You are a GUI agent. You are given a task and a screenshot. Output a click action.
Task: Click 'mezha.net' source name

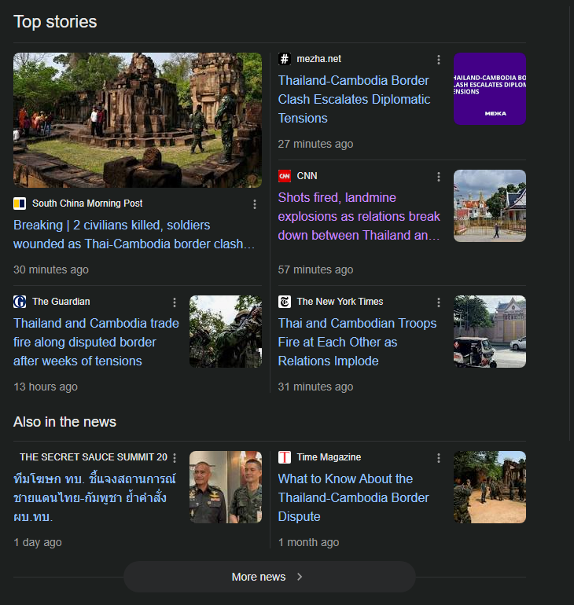pyautogui.click(x=319, y=59)
